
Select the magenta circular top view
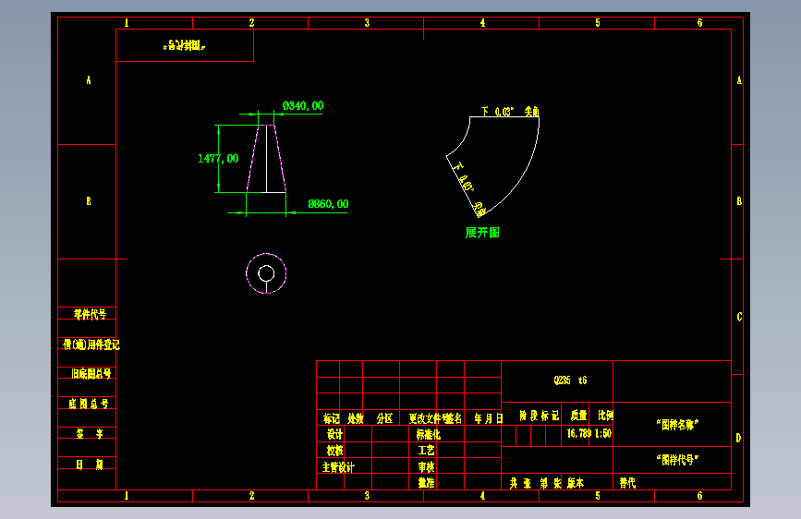266,273
